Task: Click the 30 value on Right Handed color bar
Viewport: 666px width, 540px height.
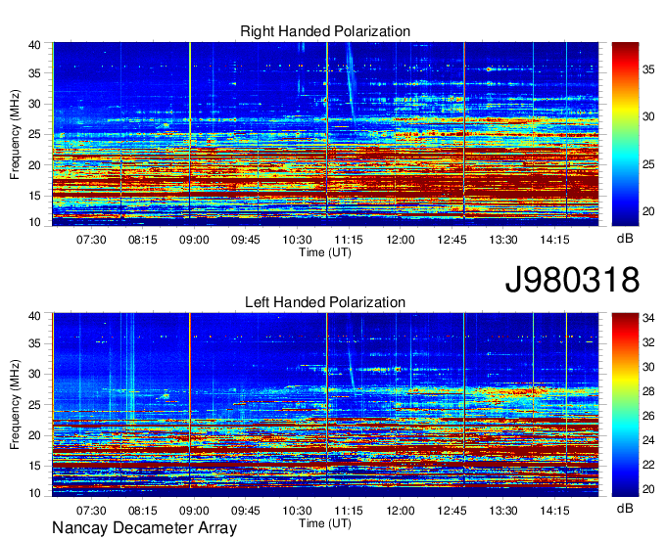Action: click(648, 116)
